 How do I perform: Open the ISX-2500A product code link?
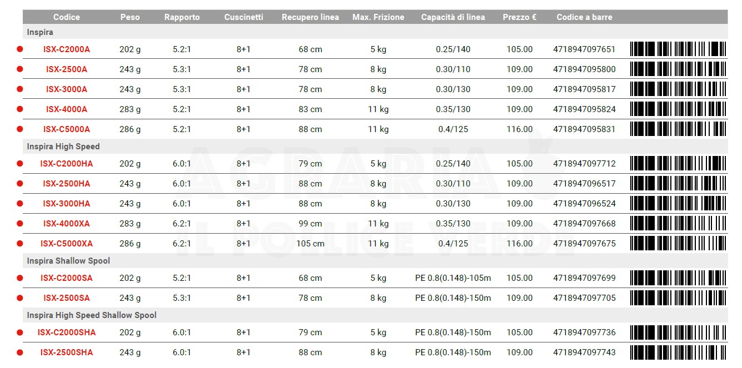click(x=67, y=69)
